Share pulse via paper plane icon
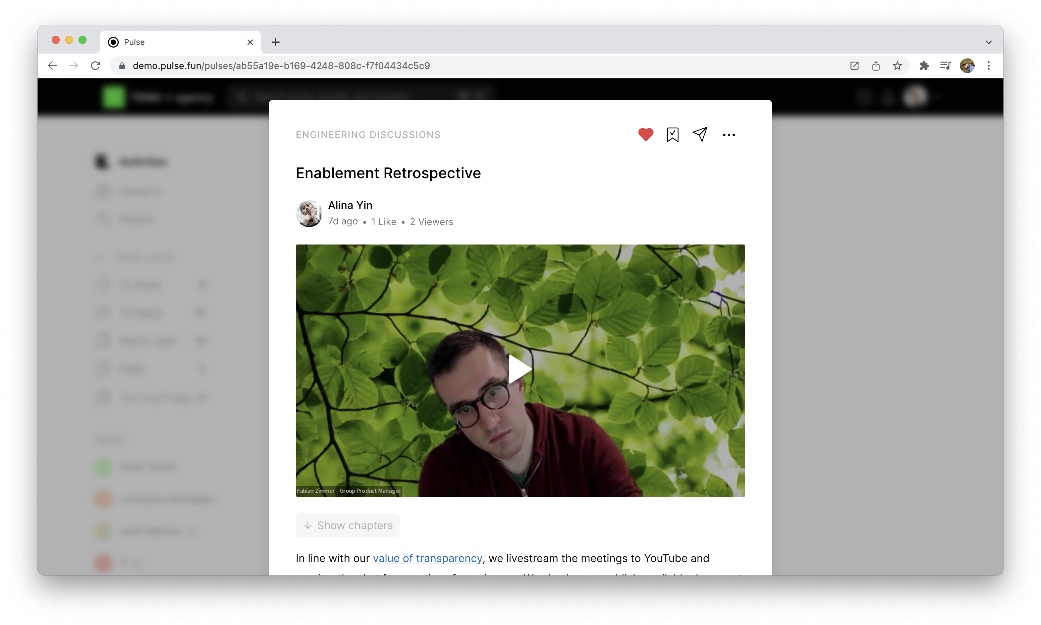 tap(700, 134)
